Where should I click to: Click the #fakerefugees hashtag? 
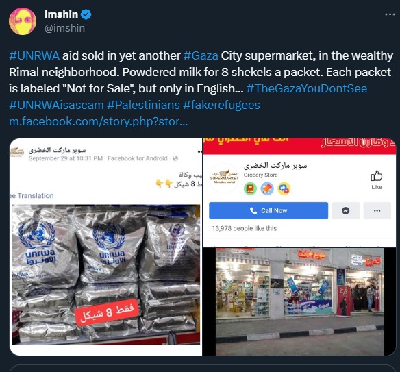[x=221, y=105]
